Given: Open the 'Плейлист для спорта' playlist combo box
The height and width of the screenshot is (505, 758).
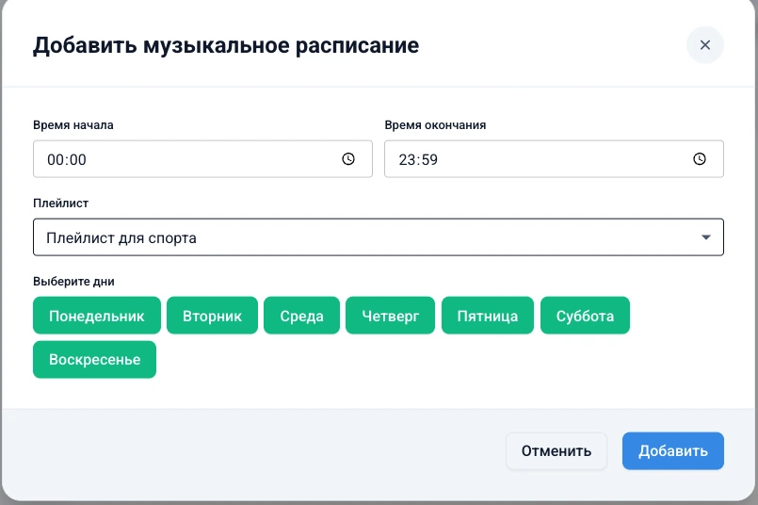Looking at the screenshot, I should pyautogui.click(x=358, y=237).
